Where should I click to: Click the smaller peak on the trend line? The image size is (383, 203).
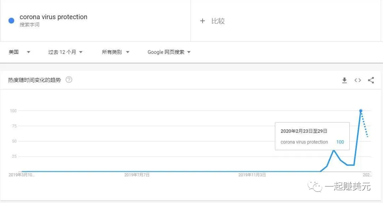point(334,150)
